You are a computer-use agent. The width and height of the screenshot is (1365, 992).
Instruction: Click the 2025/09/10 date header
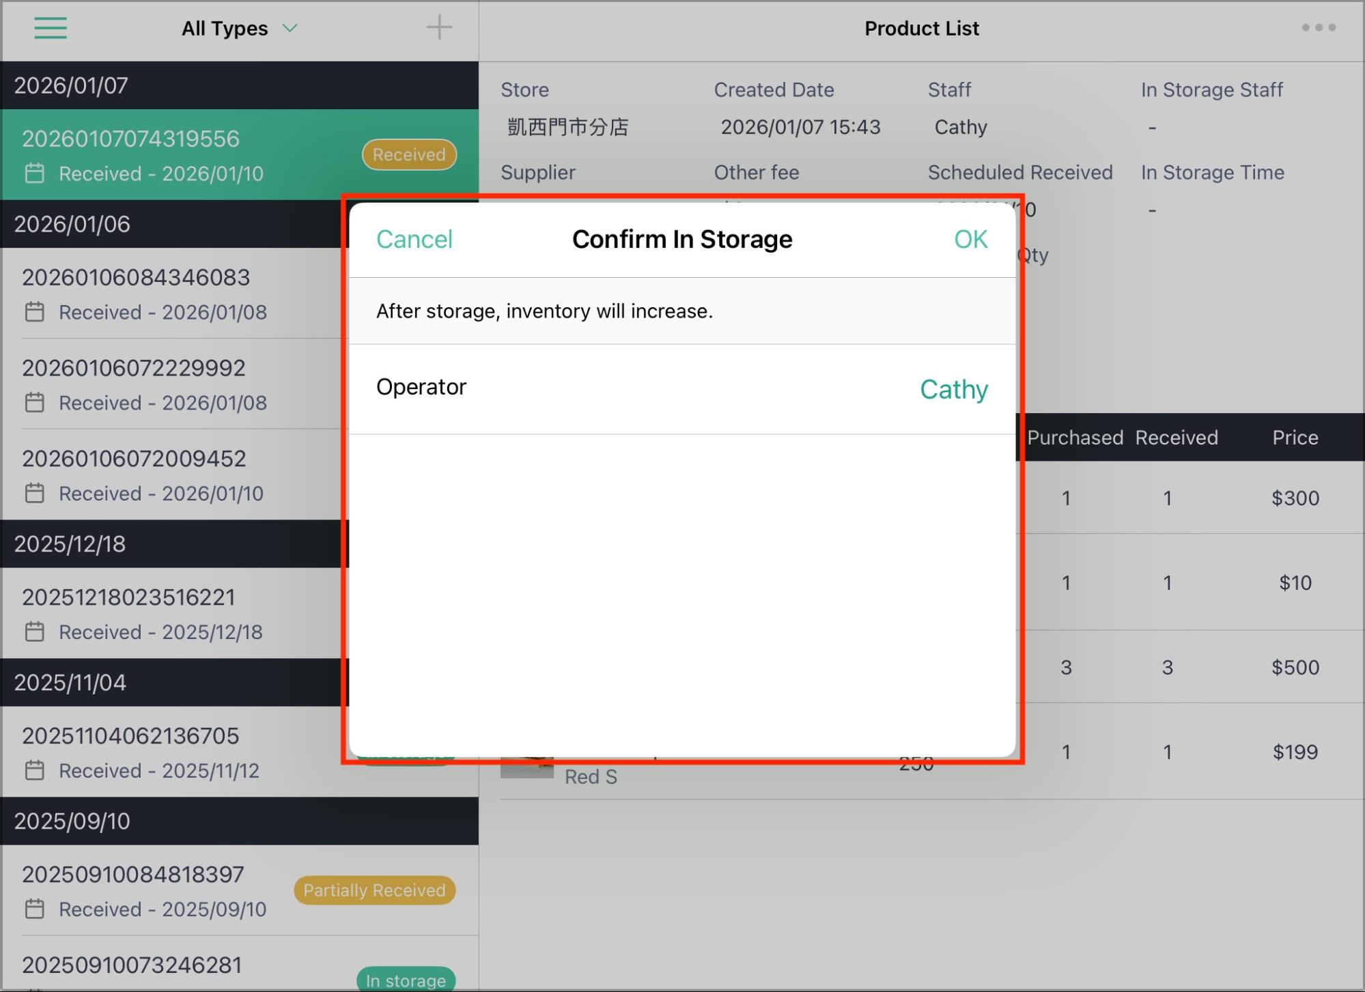[x=240, y=821]
